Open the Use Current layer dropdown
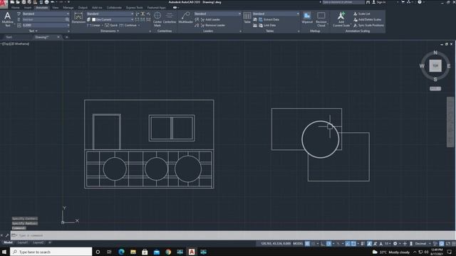The width and height of the screenshot is (456, 256). [x=113, y=19]
